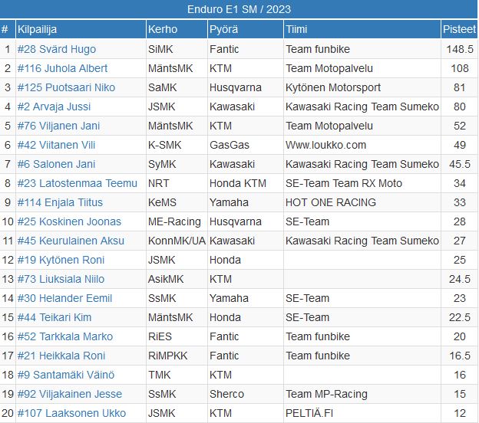Open rider link #28 Svärd Hugo
Viewport: 479px width, 423px height.
(57, 49)
